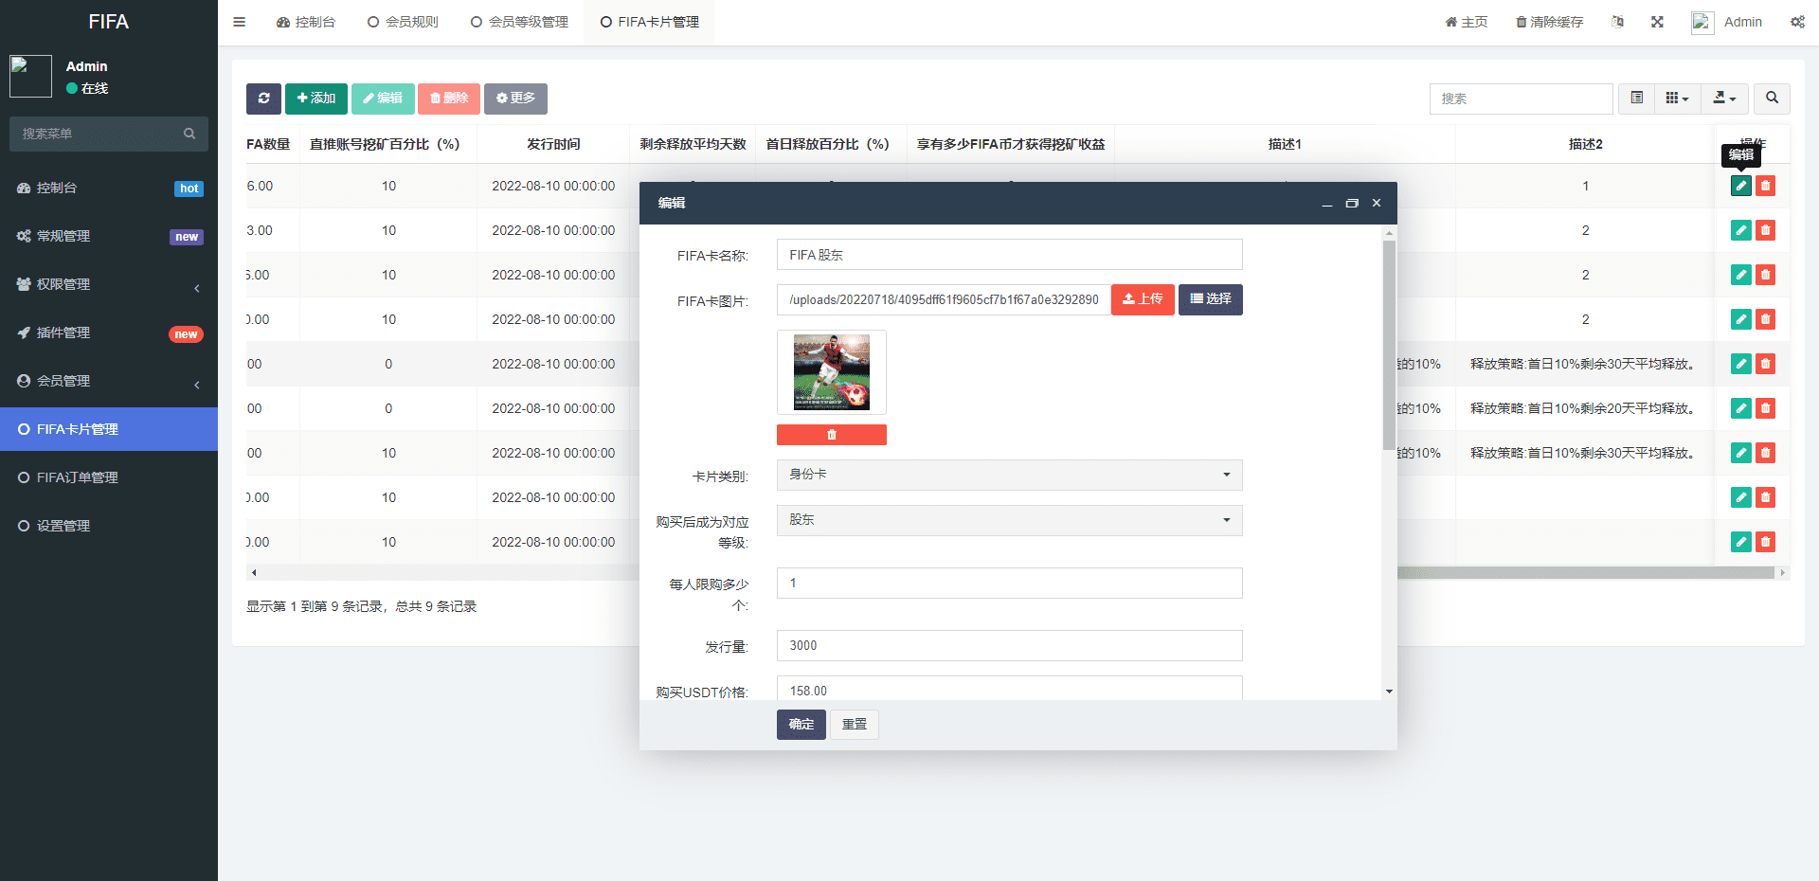Click the 上传 upload button
1819x881 pixels.
(1143, 299)
